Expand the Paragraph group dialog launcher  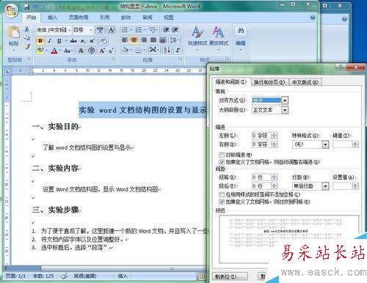pos(181,59)
